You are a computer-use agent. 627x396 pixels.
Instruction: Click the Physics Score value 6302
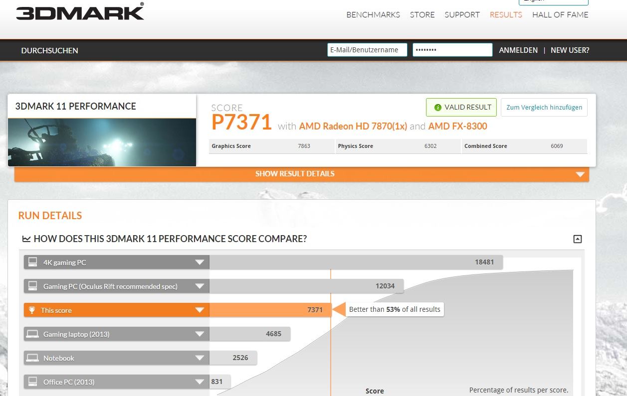(x=430, y=146)
